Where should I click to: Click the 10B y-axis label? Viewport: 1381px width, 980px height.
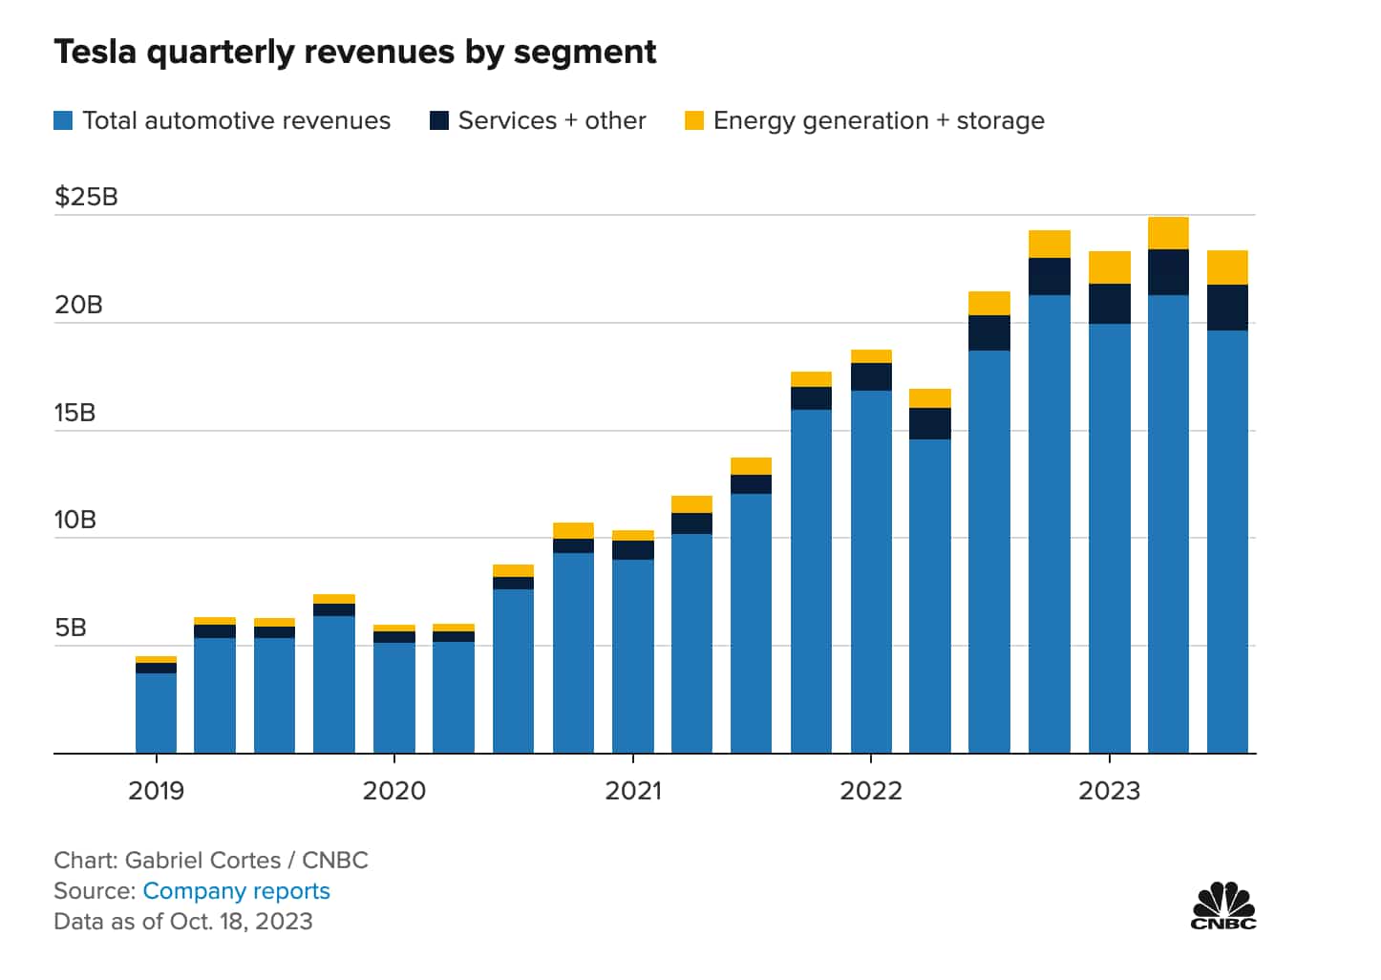click(74, 521)
